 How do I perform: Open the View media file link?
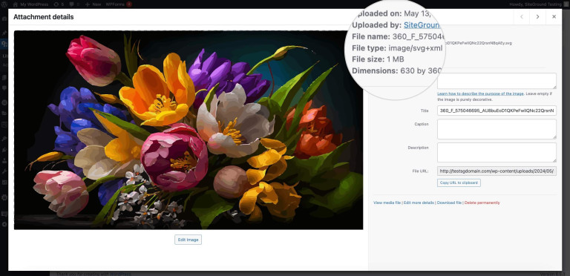click(x=387, y=203)
